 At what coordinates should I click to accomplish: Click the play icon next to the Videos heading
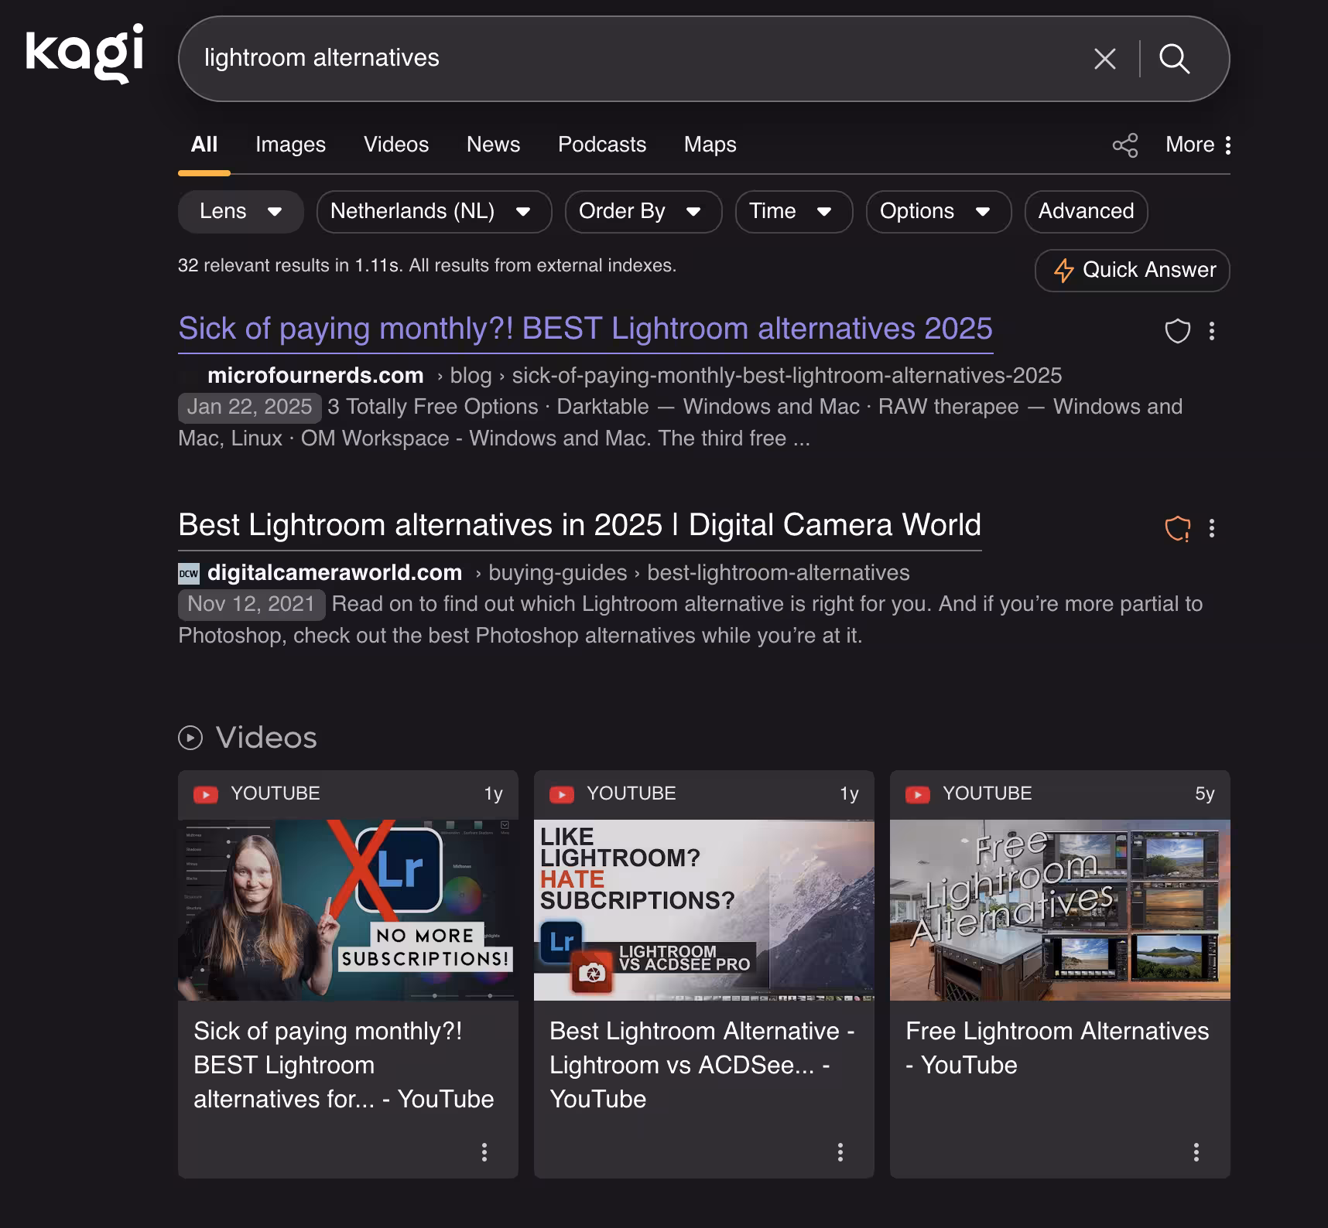pos(191,738)
